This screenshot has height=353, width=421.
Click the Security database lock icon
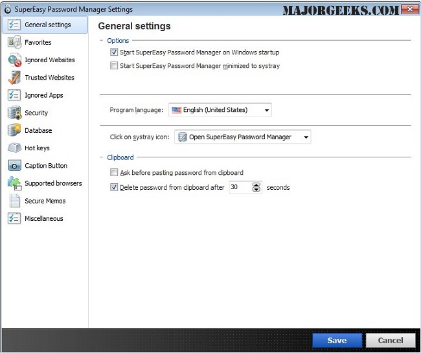pyautogui.click(x=14, y=113)
